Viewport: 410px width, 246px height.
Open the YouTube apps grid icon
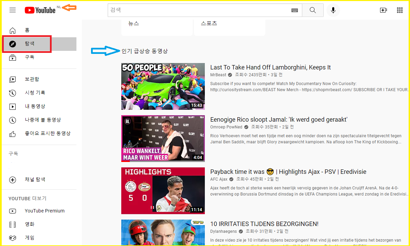click(x=400, y=10)
